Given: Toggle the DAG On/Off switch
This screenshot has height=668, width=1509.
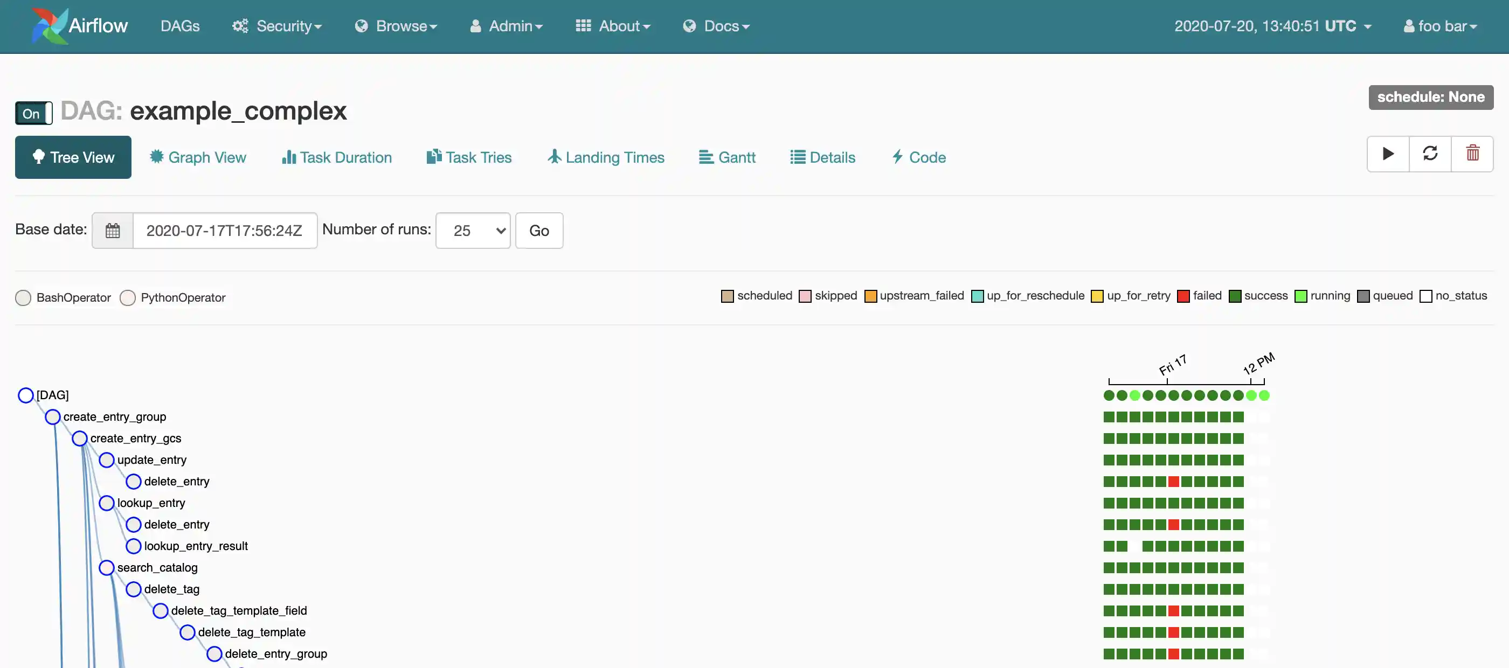Looking at the screenshot, I should [x=33, y=114].
